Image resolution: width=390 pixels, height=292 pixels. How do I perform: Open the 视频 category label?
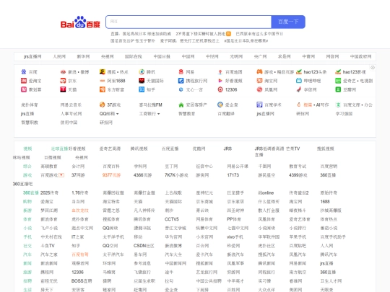coord(27,149)
